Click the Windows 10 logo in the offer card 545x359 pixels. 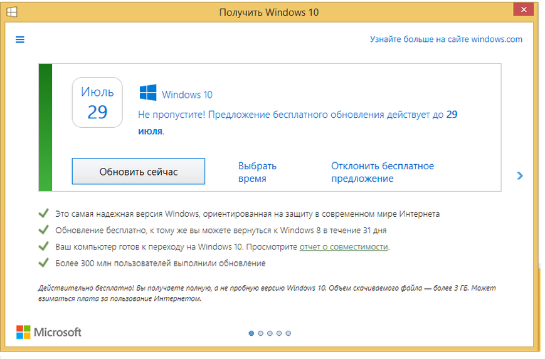[x=148, y=93]
